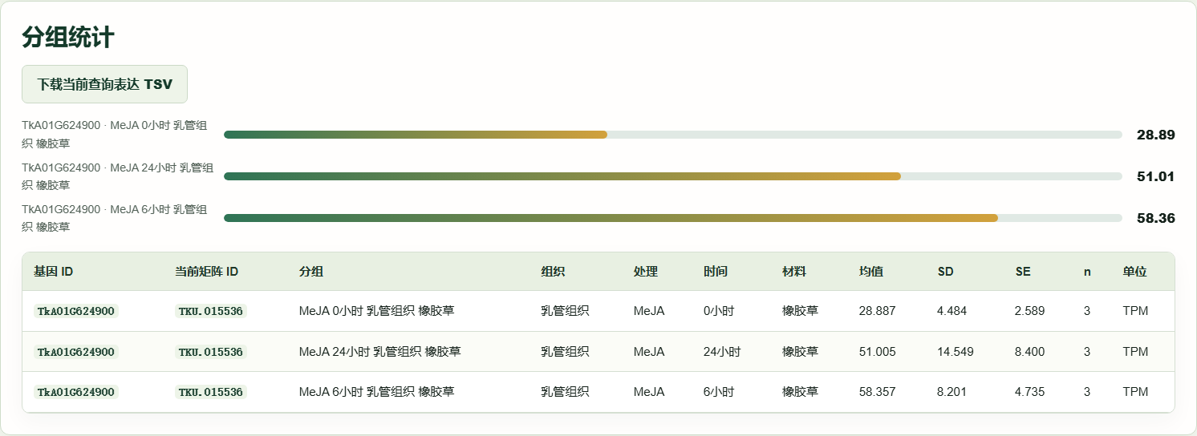
Task: Click SE value 2.589
Action: pyautogui.click(x=1030, y=311)
